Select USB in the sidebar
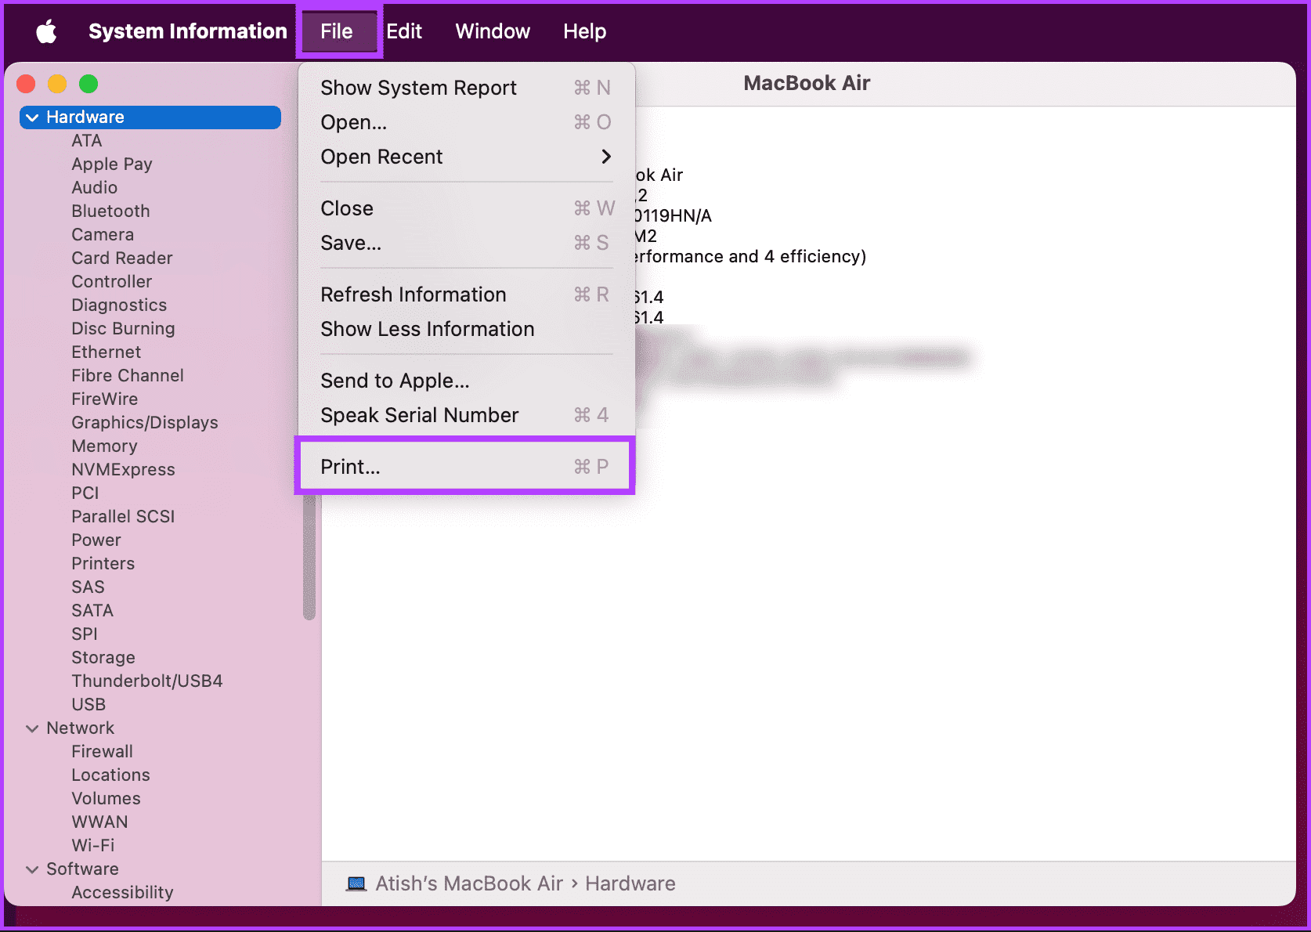The image size is (1311, 932). 88,705
